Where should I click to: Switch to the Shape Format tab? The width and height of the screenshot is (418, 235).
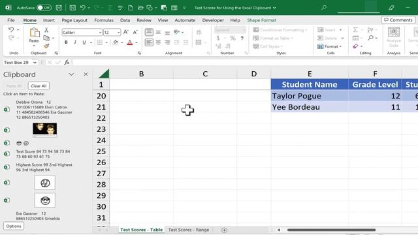[261, 20]
